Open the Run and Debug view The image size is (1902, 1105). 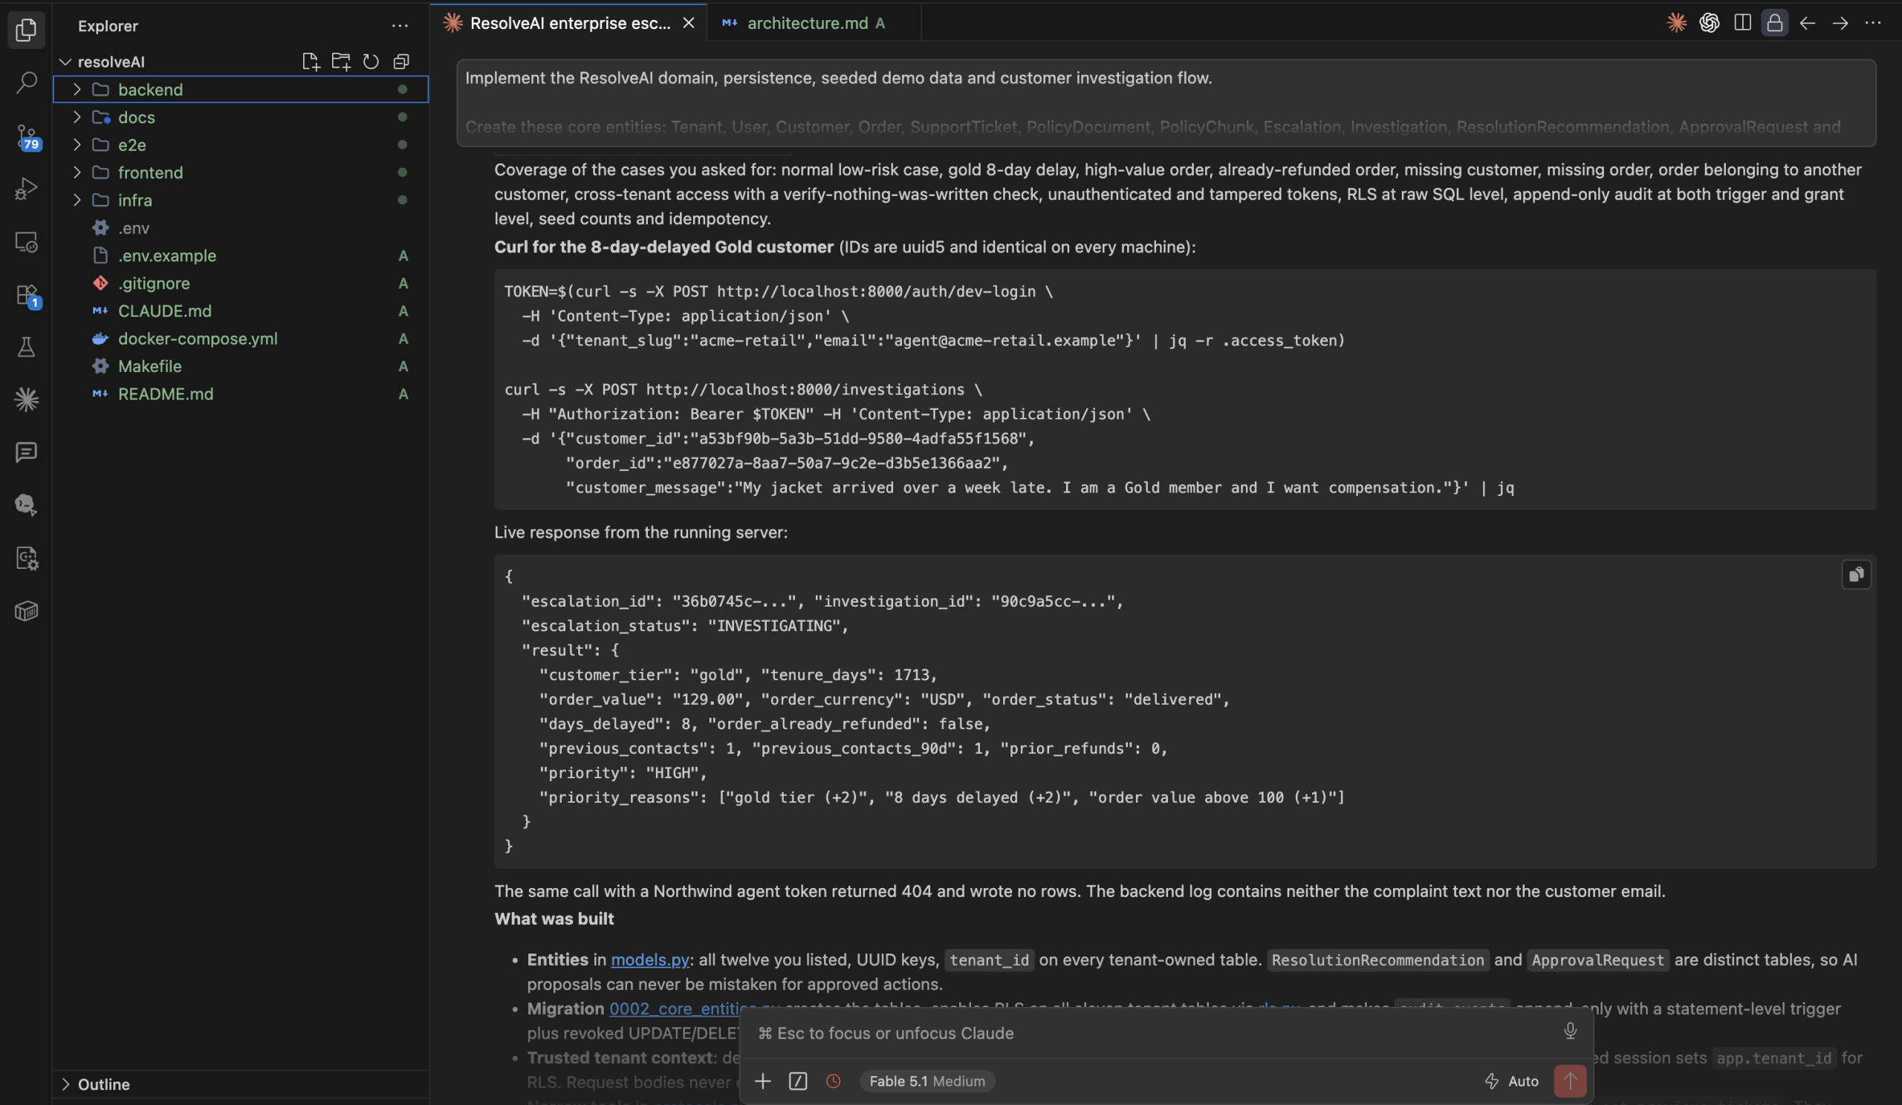27,189
